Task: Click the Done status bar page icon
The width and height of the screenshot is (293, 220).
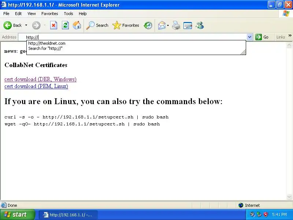Action: (3, 205)
